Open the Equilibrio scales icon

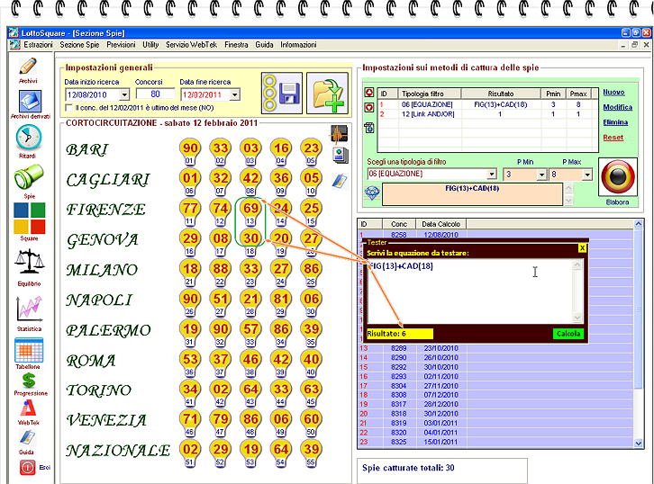click(29, 262)
